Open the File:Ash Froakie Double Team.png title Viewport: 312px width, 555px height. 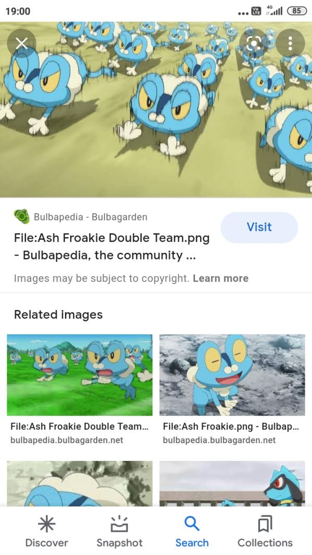[x=112, y=247]
